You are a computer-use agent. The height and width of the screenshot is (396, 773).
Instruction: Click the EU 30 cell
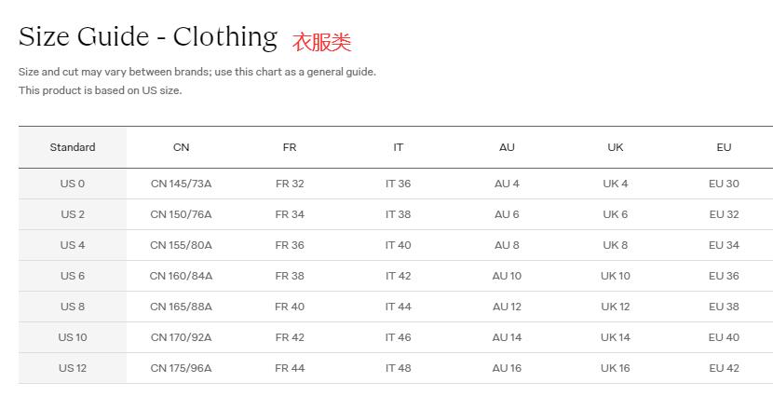click(724, 184)
